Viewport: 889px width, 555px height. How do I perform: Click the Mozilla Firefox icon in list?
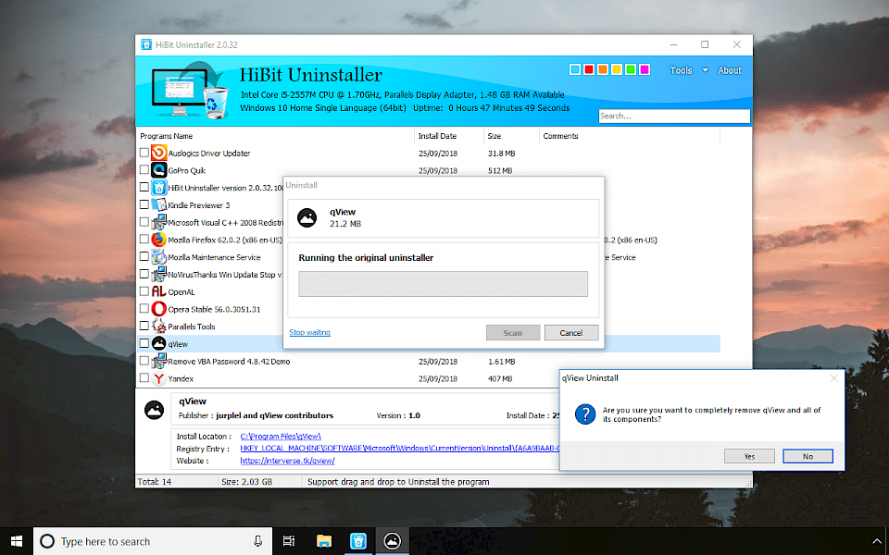[x=158, y=240]
